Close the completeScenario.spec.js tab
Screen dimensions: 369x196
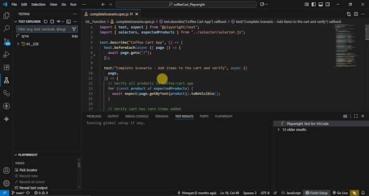137,14
